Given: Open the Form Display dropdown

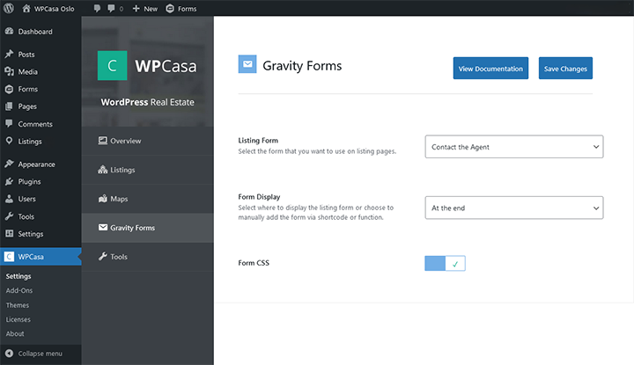Looking at the screenshot, I should pyautogui.click(x=514, y=208).
